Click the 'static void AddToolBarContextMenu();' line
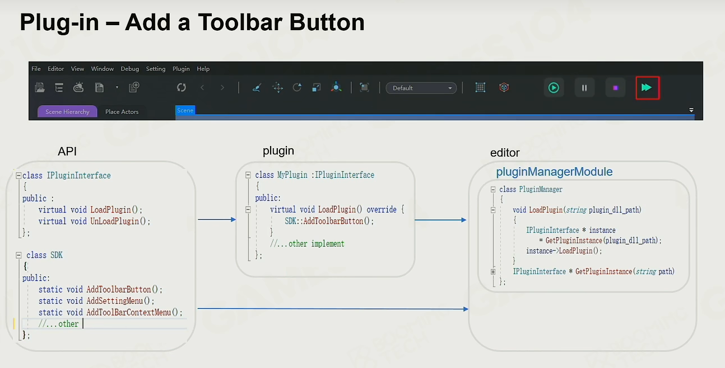The width and height of the screenshot is (725, 368). click(110, 313)
